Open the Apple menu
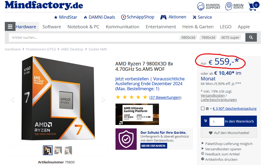Viewport: 263px width, 165px height. pyautogui.click(x=244, y=27)
